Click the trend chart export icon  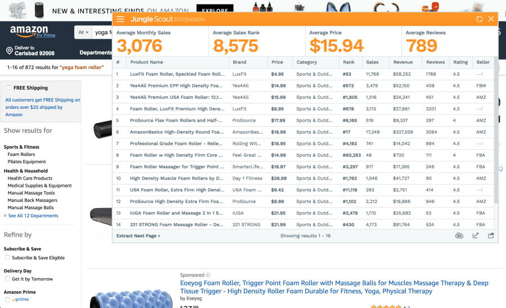pyautogui.click(x=476, y=236)
